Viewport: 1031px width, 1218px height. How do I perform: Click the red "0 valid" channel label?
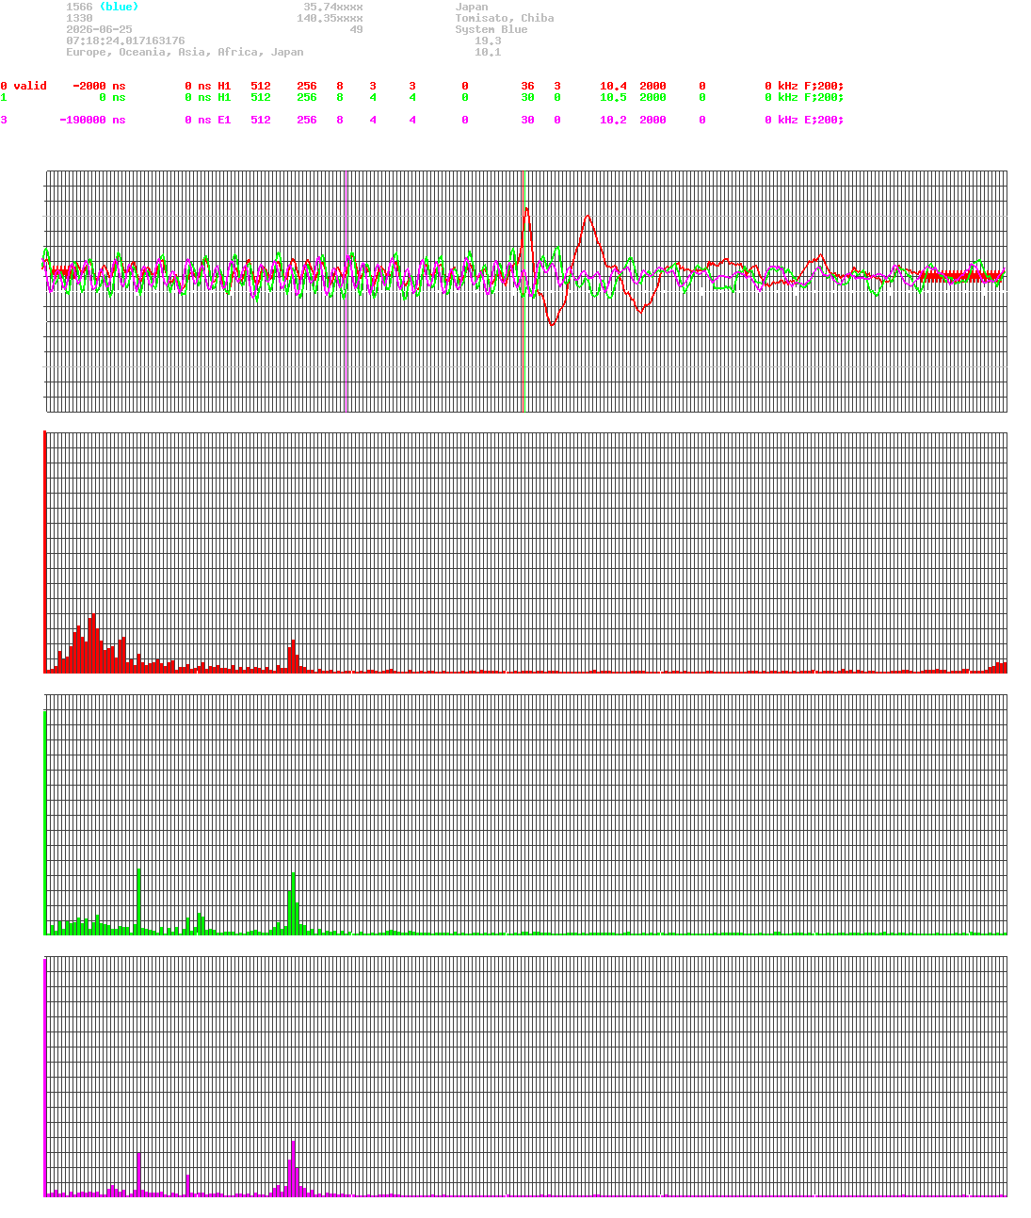24,86
